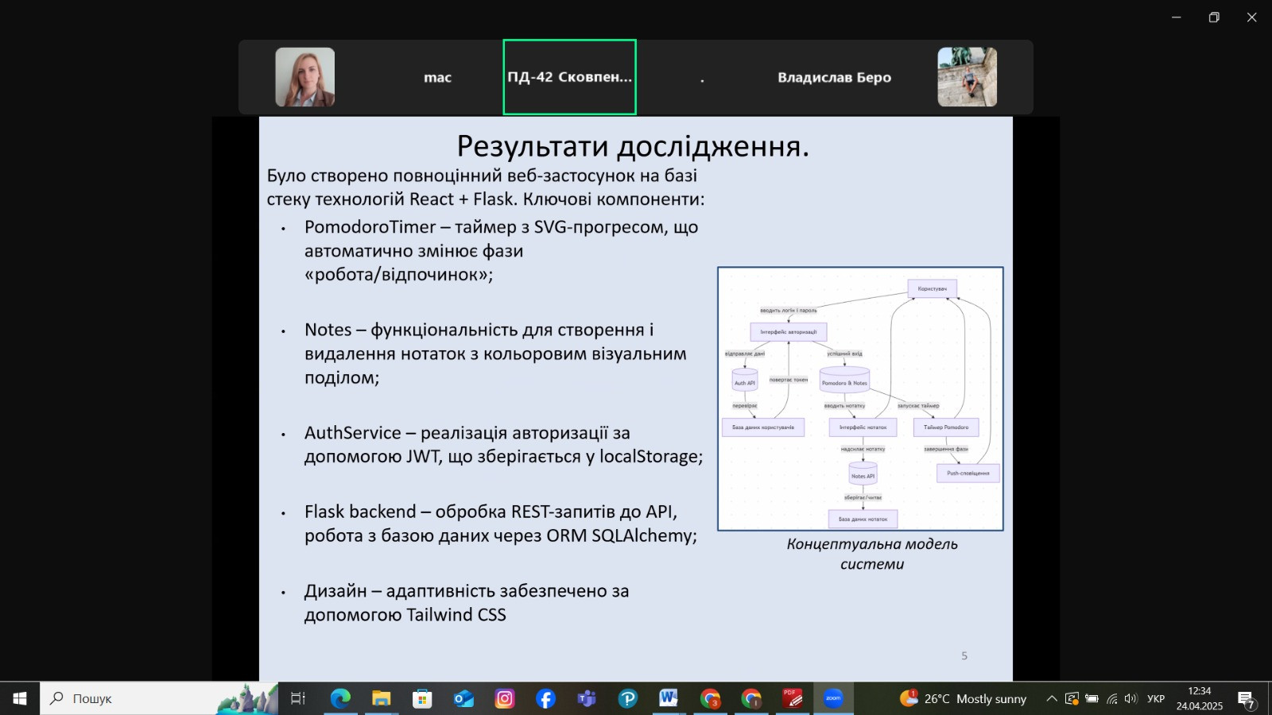Open the turquoise P app on taskbar
Viewport: 1272px width, 715px height.
pos(628,698)
